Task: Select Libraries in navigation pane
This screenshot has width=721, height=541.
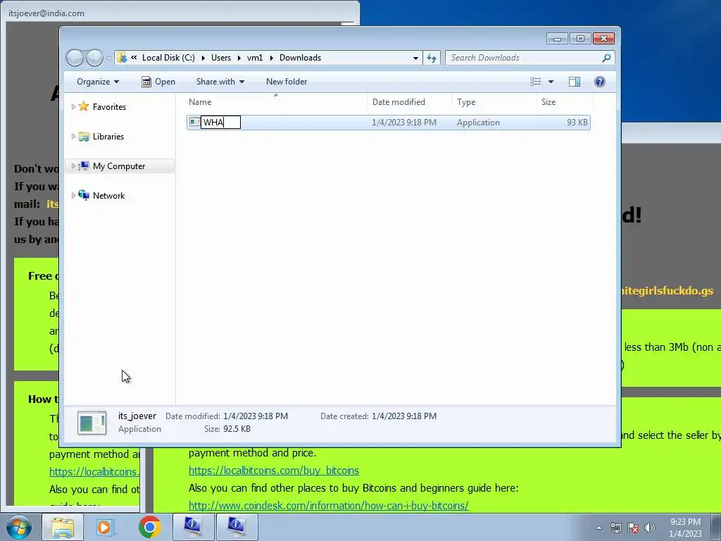Action: (x=108, y=136)
